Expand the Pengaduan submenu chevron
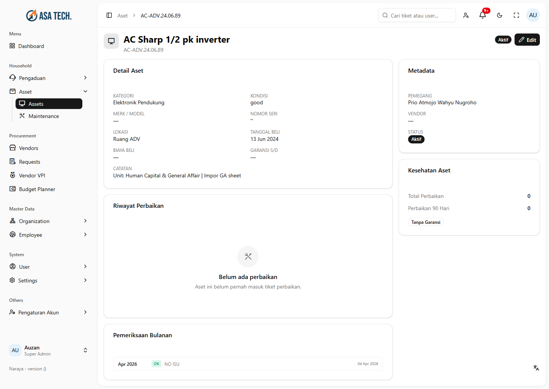The height and width of the screenshot is (389, 549). (x=85, y=78)
